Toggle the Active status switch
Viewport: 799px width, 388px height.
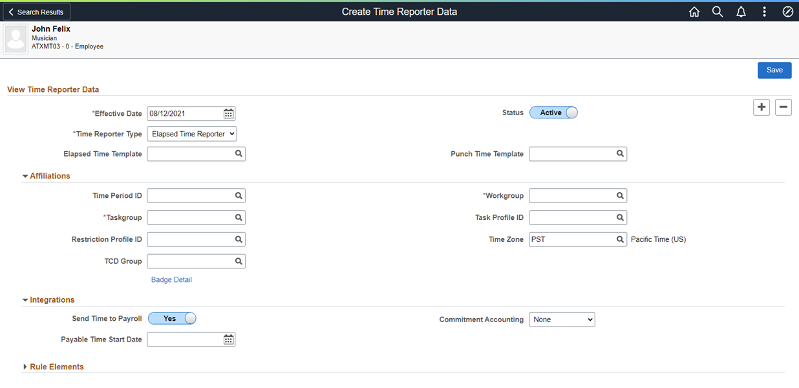click(x=553, y=113)
